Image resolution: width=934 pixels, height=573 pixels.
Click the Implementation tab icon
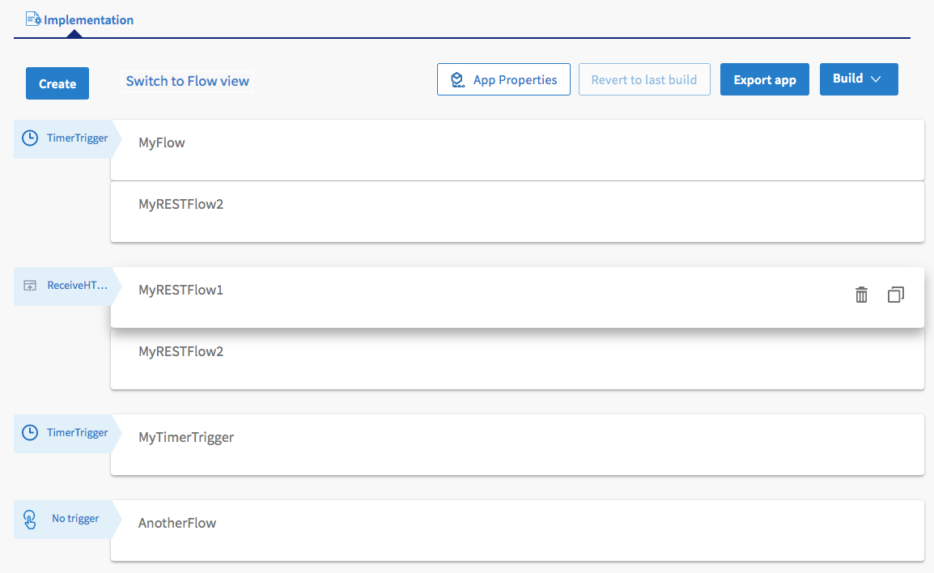[x=33, y=19]
